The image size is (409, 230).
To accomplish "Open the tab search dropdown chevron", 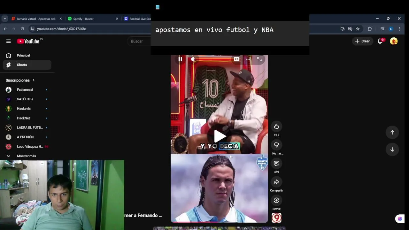I will pos(4,19).
